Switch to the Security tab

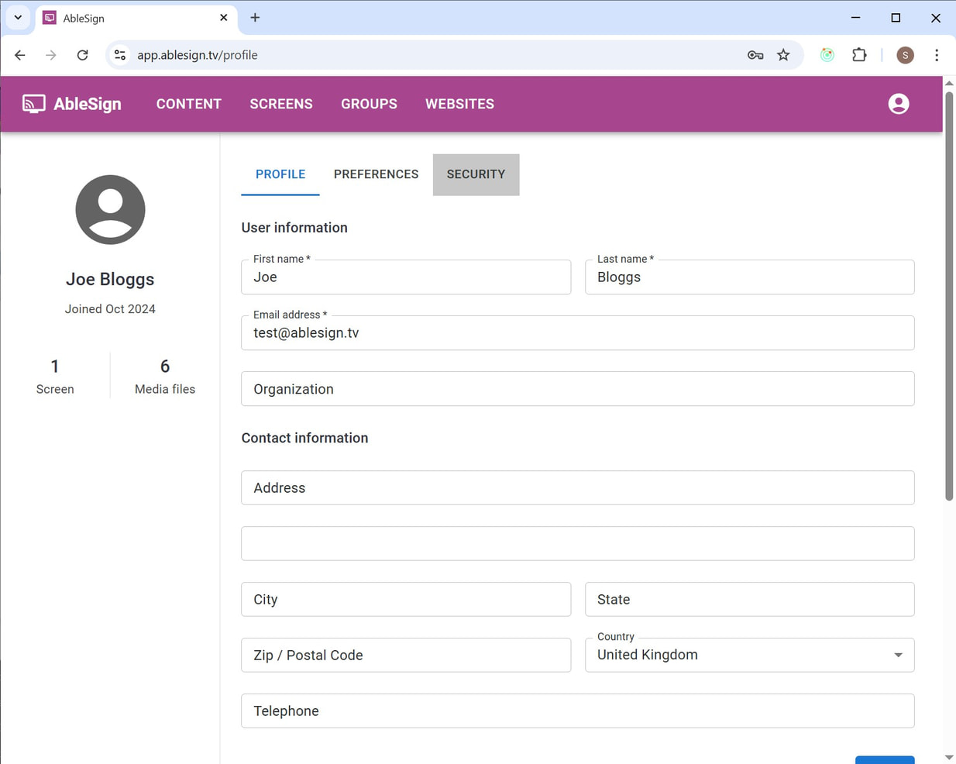pyautogui.click(x=476, y=174)
